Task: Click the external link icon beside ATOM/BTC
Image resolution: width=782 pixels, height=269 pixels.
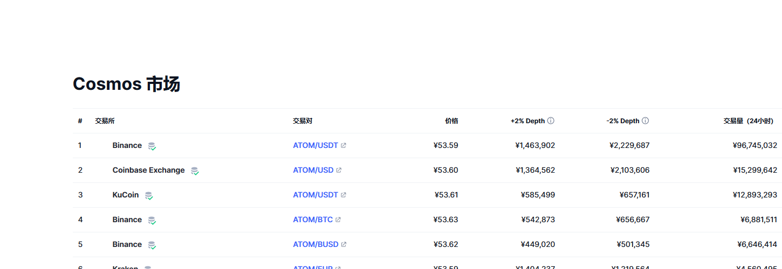Action: 338,220
